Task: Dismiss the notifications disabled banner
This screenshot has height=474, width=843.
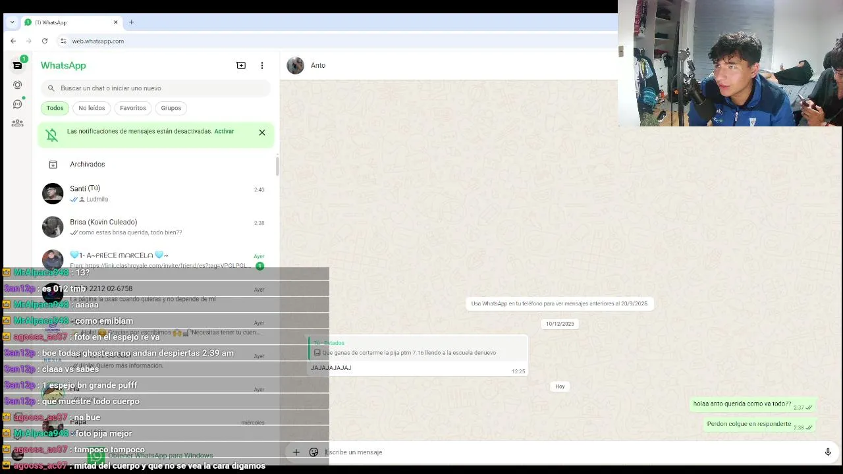Action: (x=262, y=132)
